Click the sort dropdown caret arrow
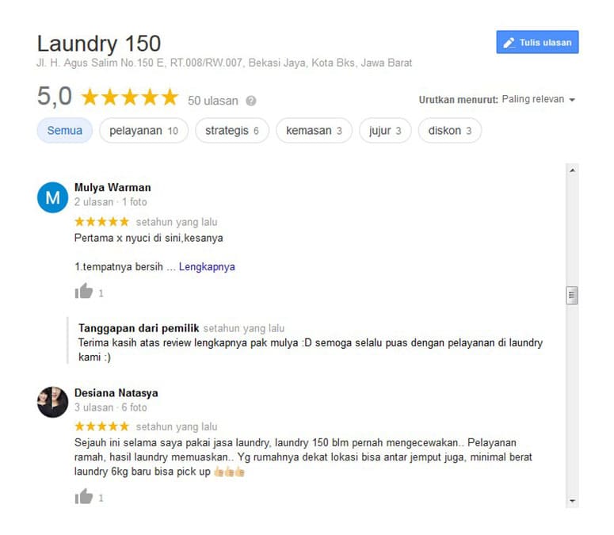The image size is (614, 535). (572, 100)
